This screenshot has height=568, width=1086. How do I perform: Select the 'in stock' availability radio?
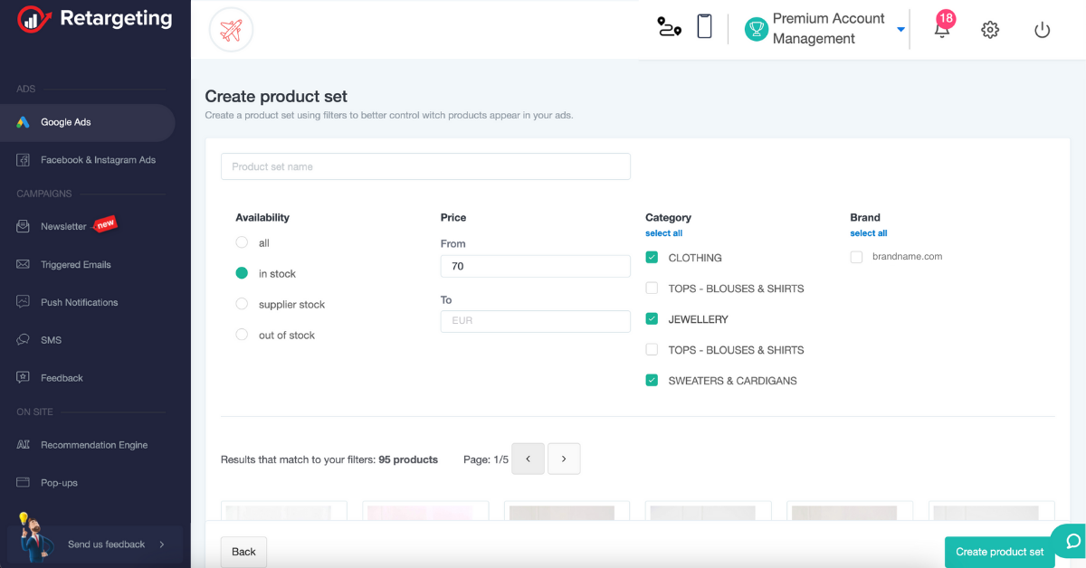pos(242,273)
